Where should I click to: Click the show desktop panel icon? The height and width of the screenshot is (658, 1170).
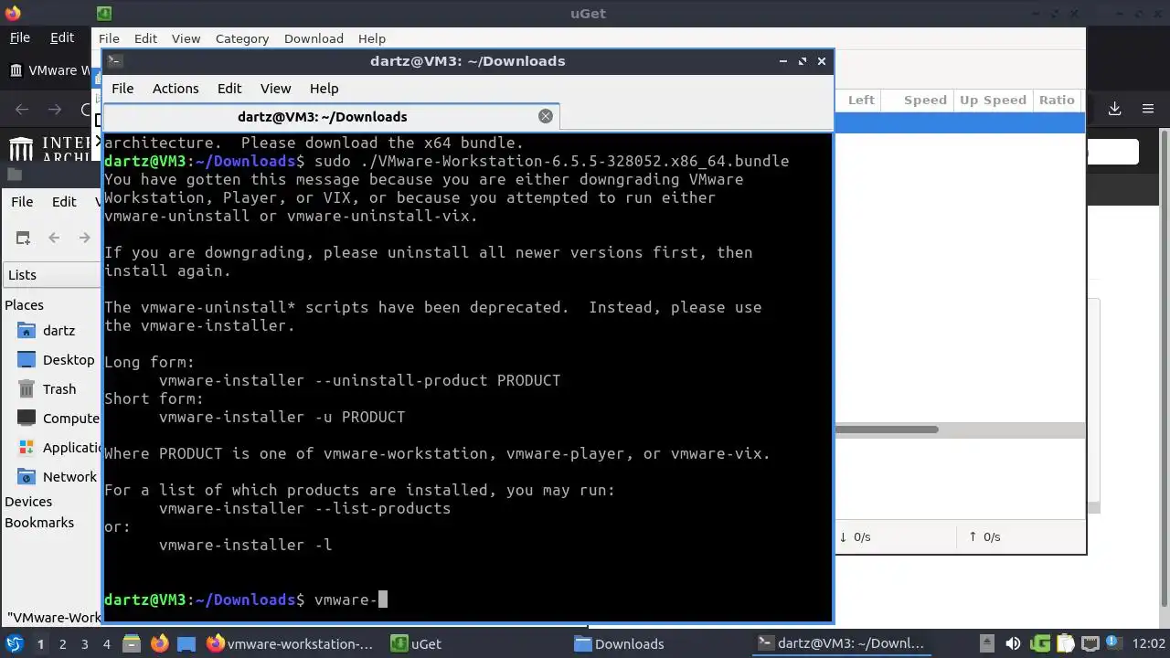click(186, 643)
